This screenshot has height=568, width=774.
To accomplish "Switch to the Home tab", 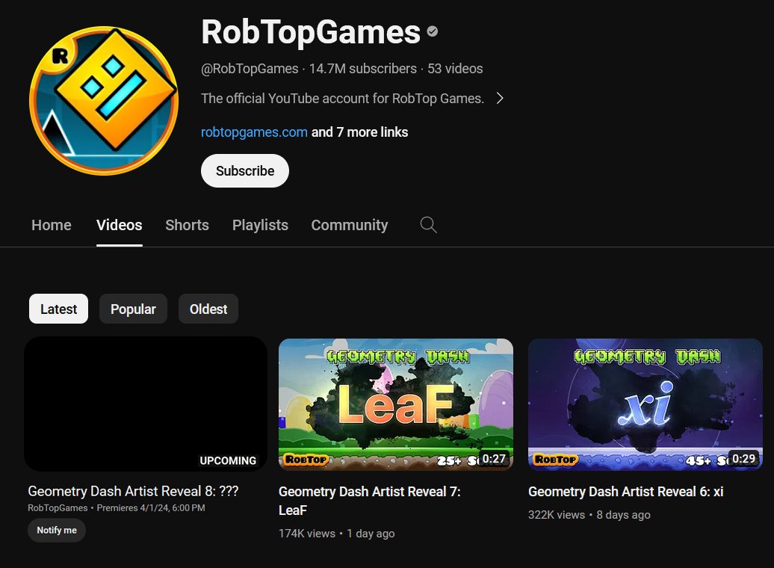I will (52, 225).
